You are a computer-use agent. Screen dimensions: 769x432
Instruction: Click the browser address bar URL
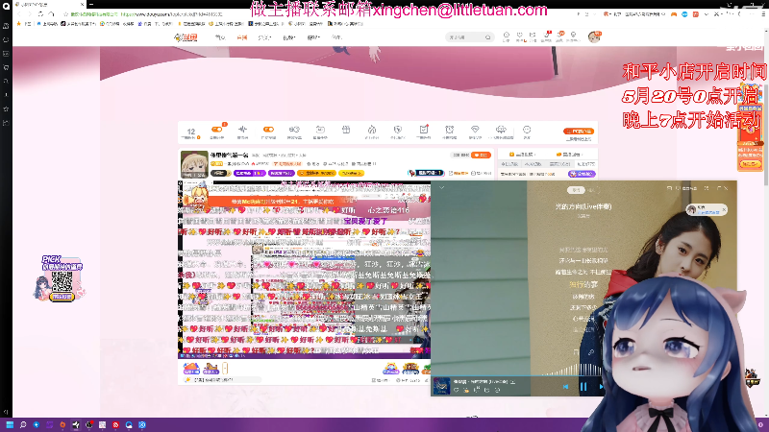171,14
